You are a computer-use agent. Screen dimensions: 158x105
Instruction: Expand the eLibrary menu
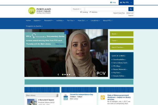(x=60, y=20)
